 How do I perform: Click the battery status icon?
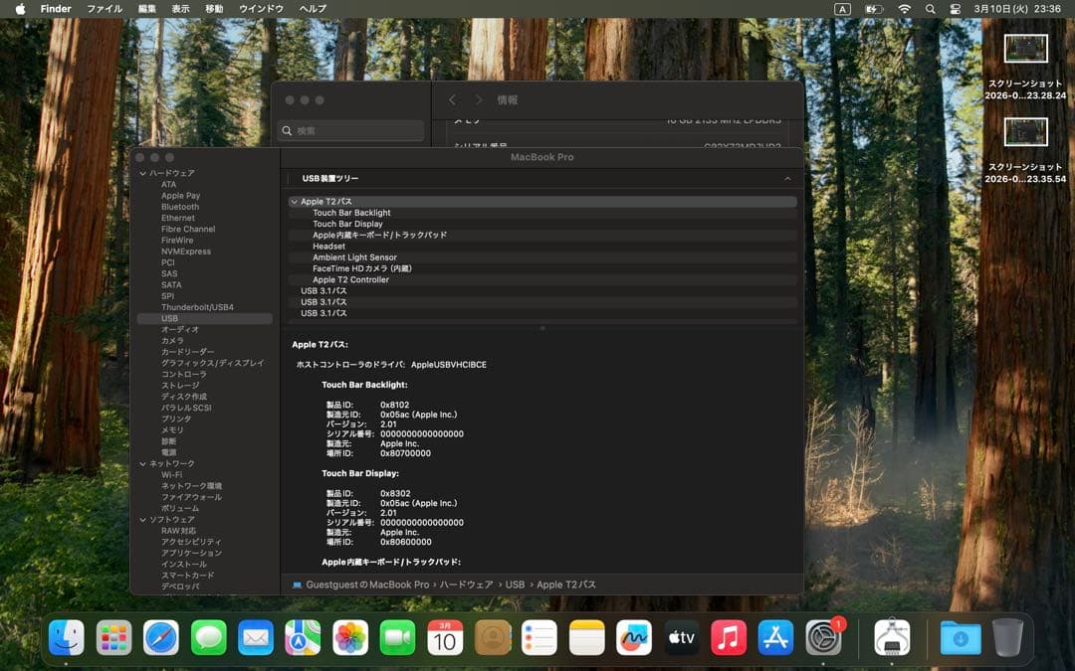[874, 9]
